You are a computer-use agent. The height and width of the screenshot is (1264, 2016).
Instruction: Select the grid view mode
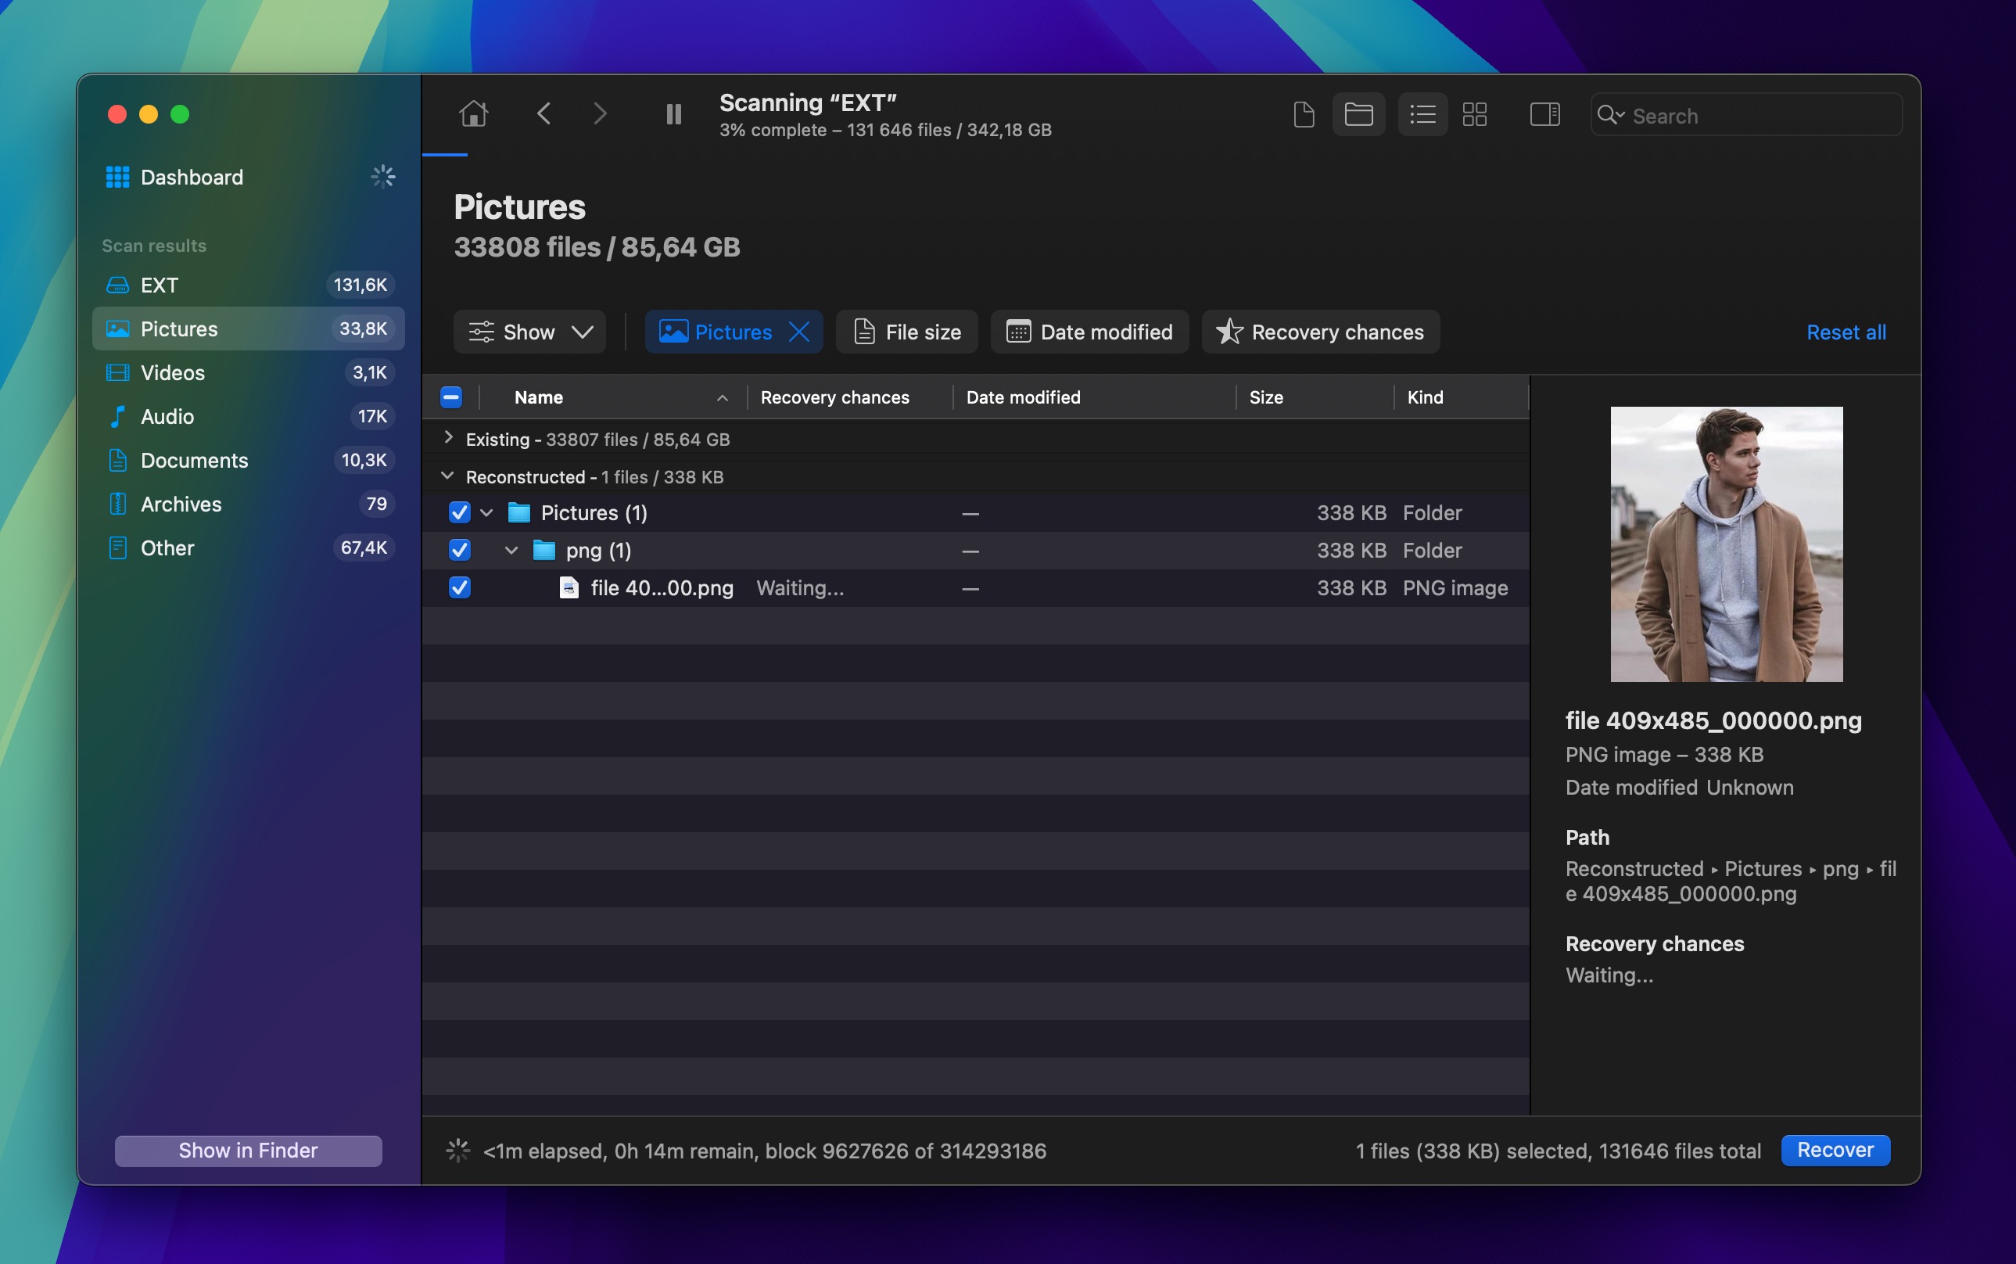pyautogui.click(x=1474, y=114)
